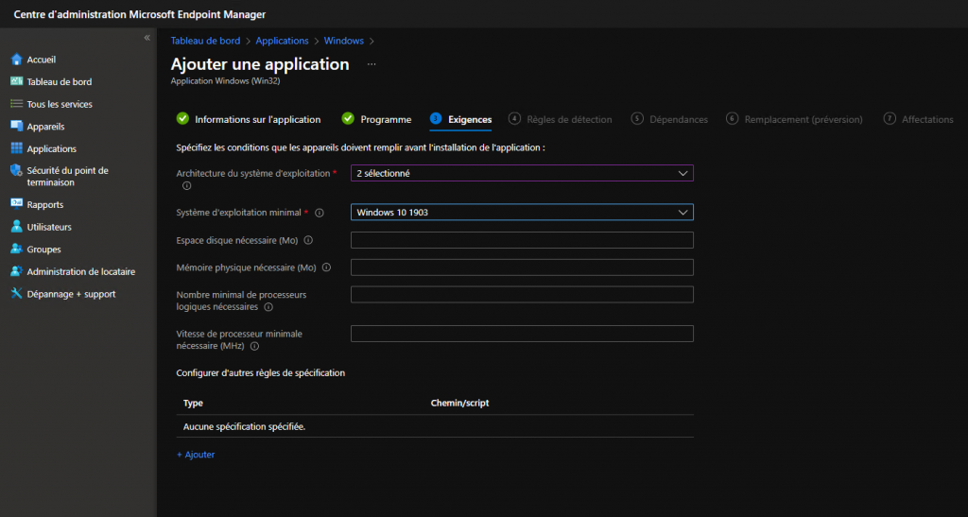Click the Dépannage + support tools icon
Image resolution: width=968 pixels, height=517 pixels.
click(x=17, y=293)
